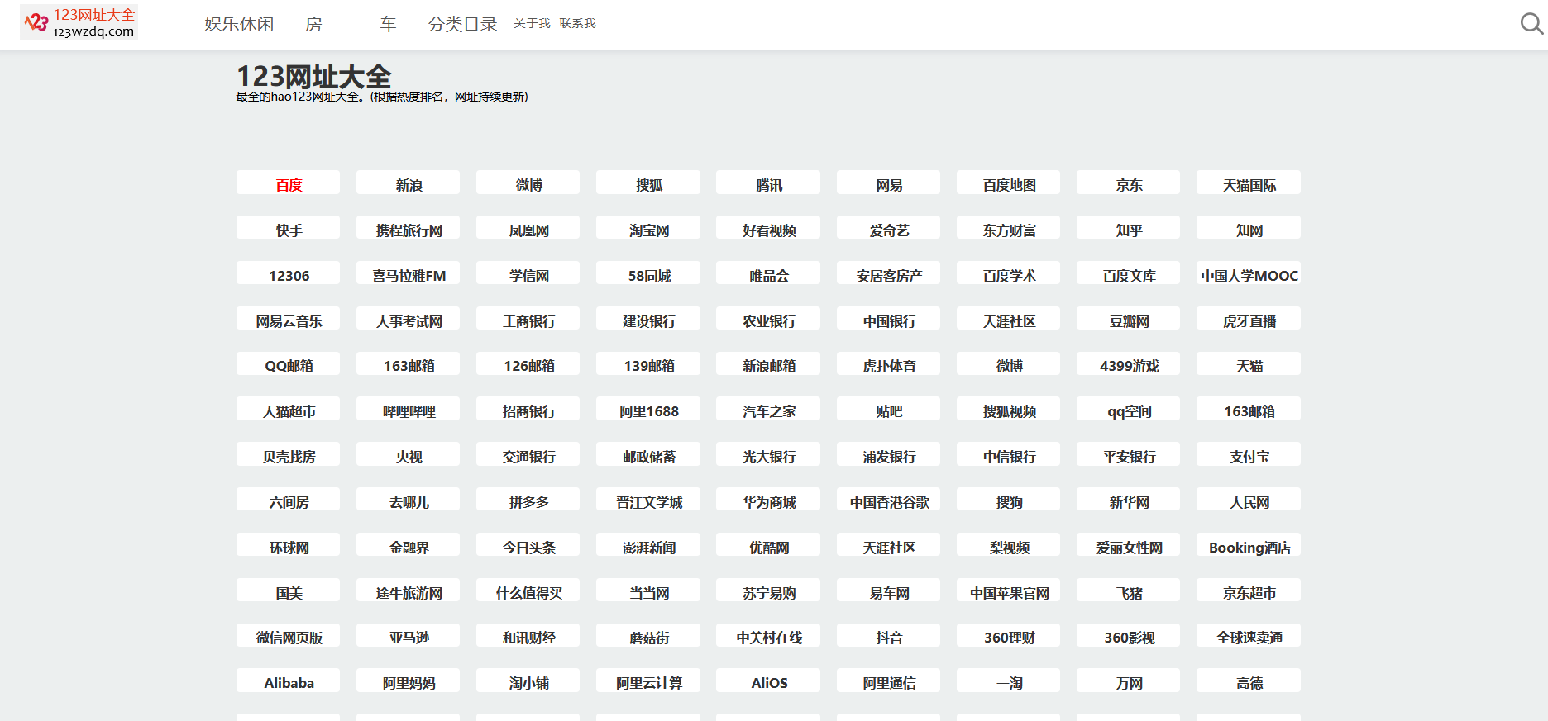Go to the 关于我 page
1548x721 pixels.
532,23
